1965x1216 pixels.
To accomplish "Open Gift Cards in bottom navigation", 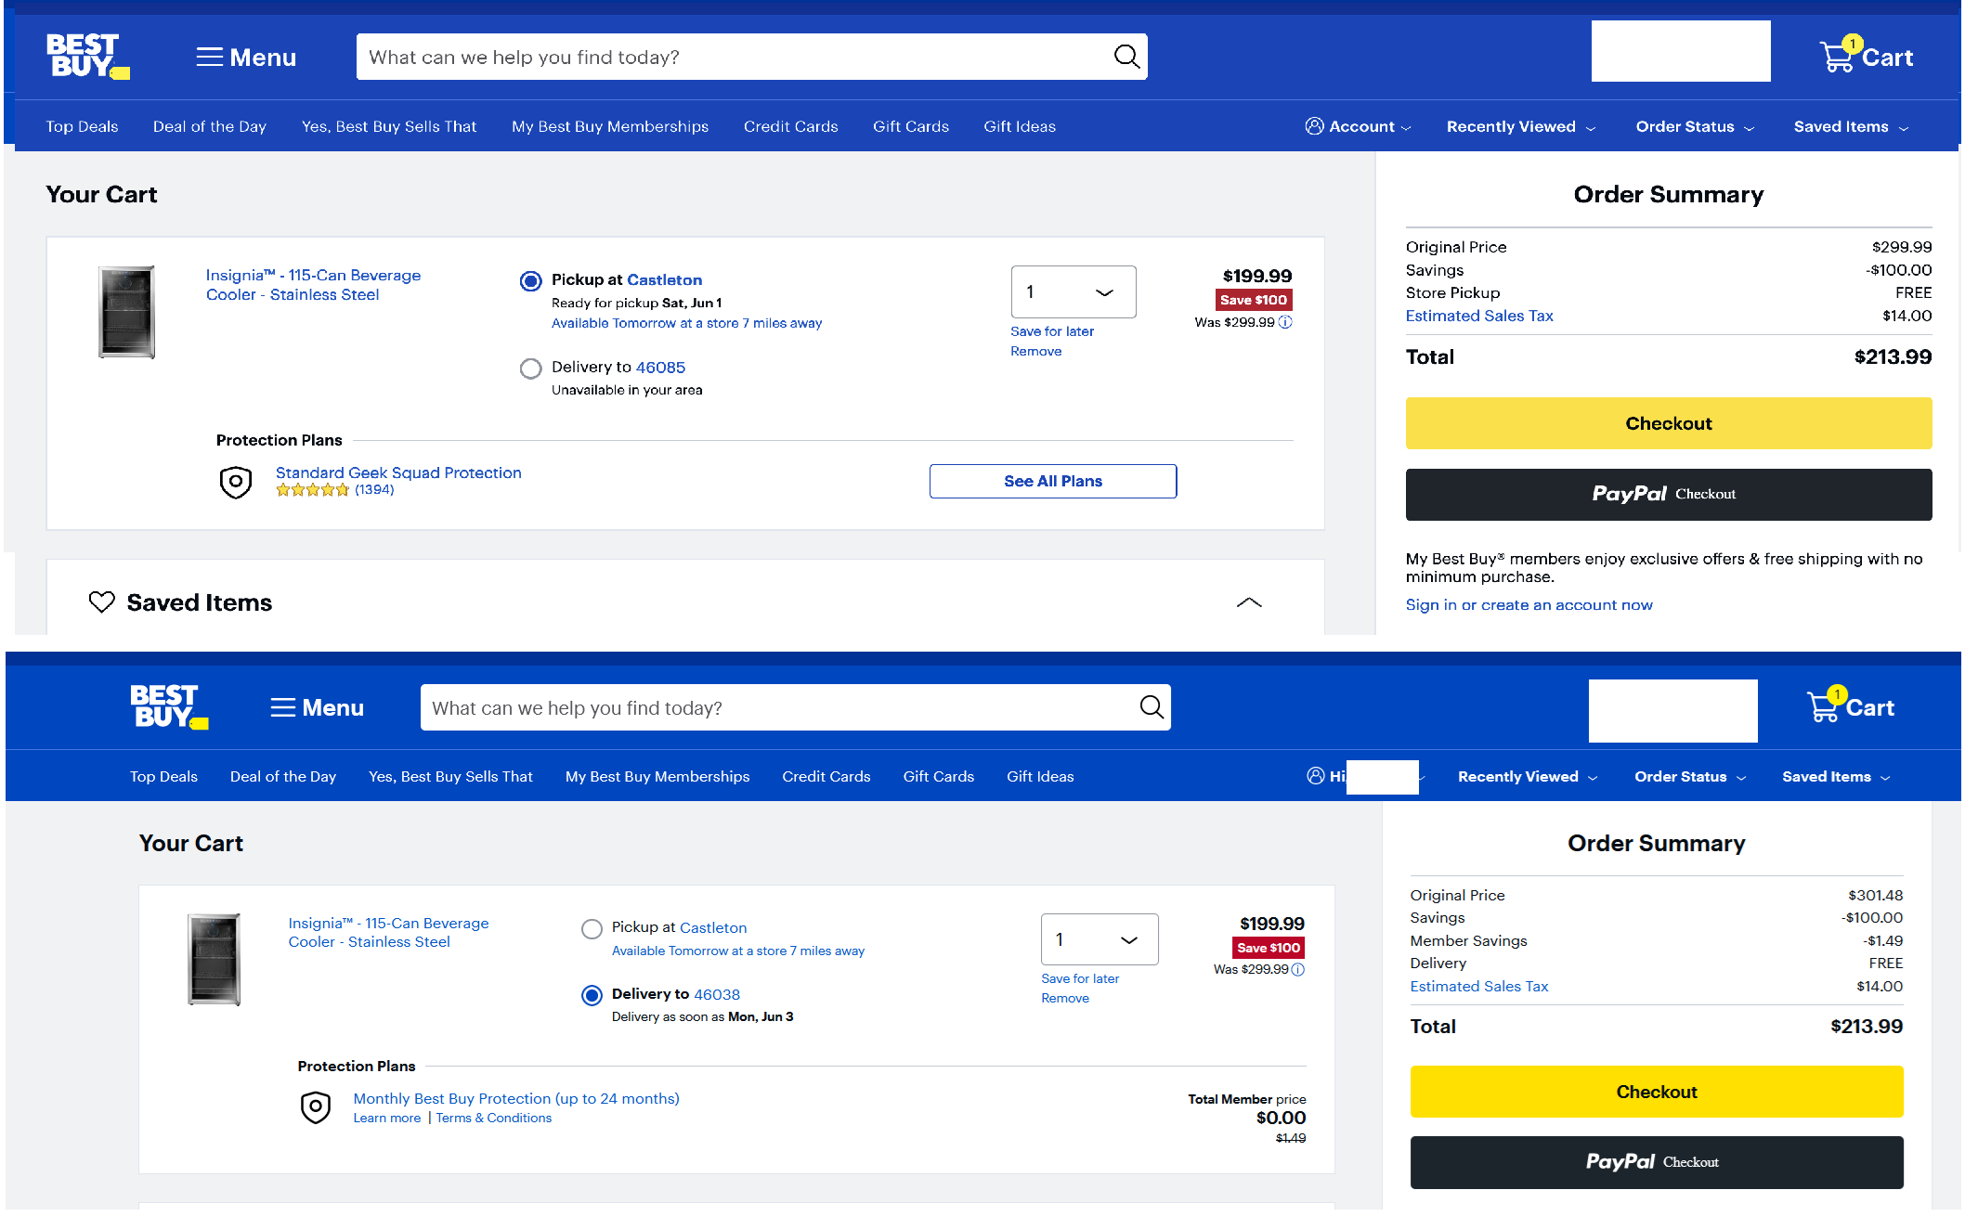I will [938, 777].
